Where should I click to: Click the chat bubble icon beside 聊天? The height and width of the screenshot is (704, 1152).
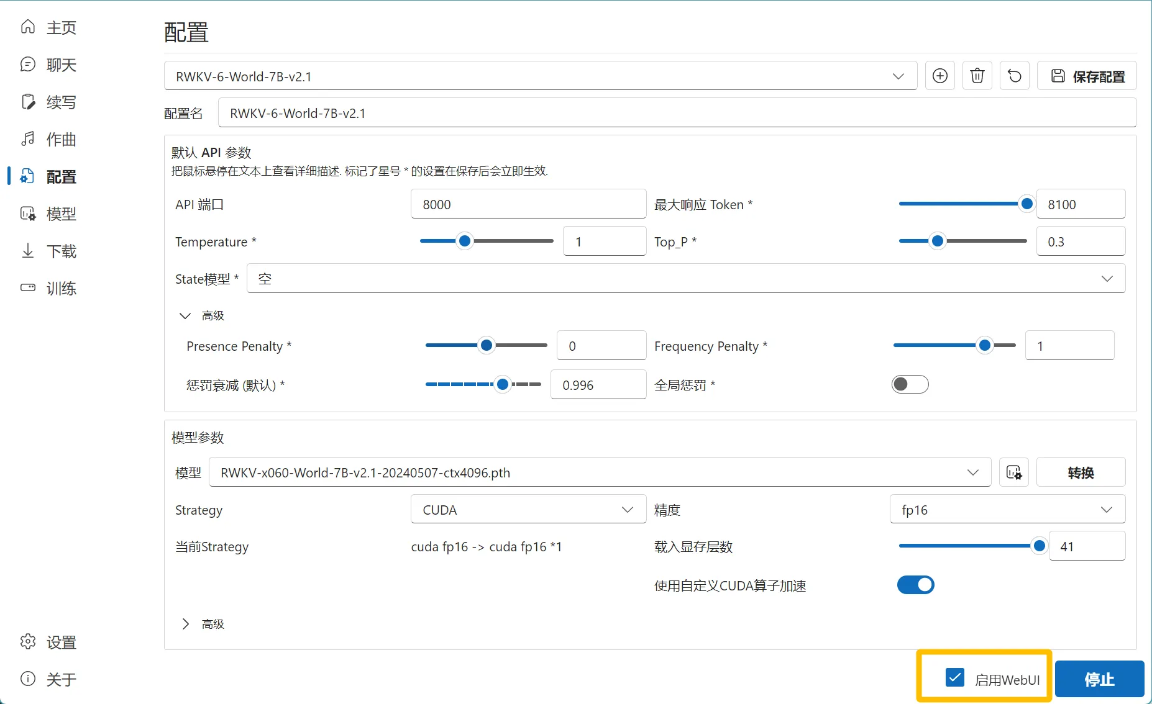(x=28, y=64)
